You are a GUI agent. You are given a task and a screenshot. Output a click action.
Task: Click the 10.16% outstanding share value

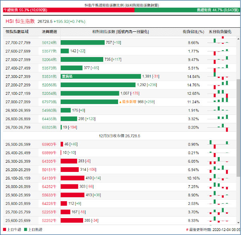pos(193,178)
